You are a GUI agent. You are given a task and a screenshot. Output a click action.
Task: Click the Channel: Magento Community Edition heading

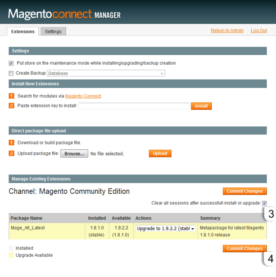[x=69, y=191]
